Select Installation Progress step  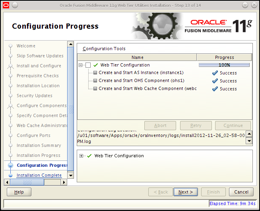pyautogui.click(x=39, y=155)
